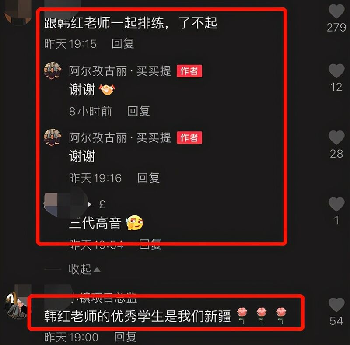Screen dimensions: 350x345
Task: Tap the 作者 badge on first reply
Action: 189,71
